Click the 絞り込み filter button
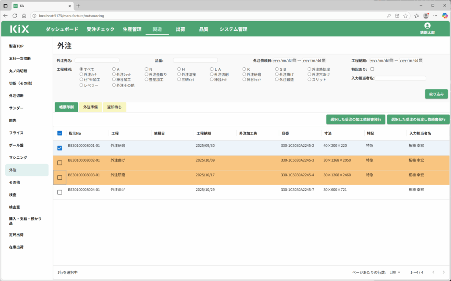Viewport: 451px width, 281px height. (436, 94)
